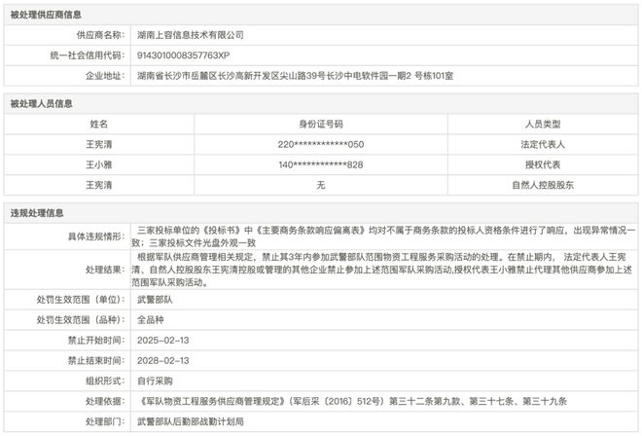The width and height of the screenshot is (642, 436).
Task: Click the 企业地址 label
Action: pyautogui.click(x=105, y=75)
